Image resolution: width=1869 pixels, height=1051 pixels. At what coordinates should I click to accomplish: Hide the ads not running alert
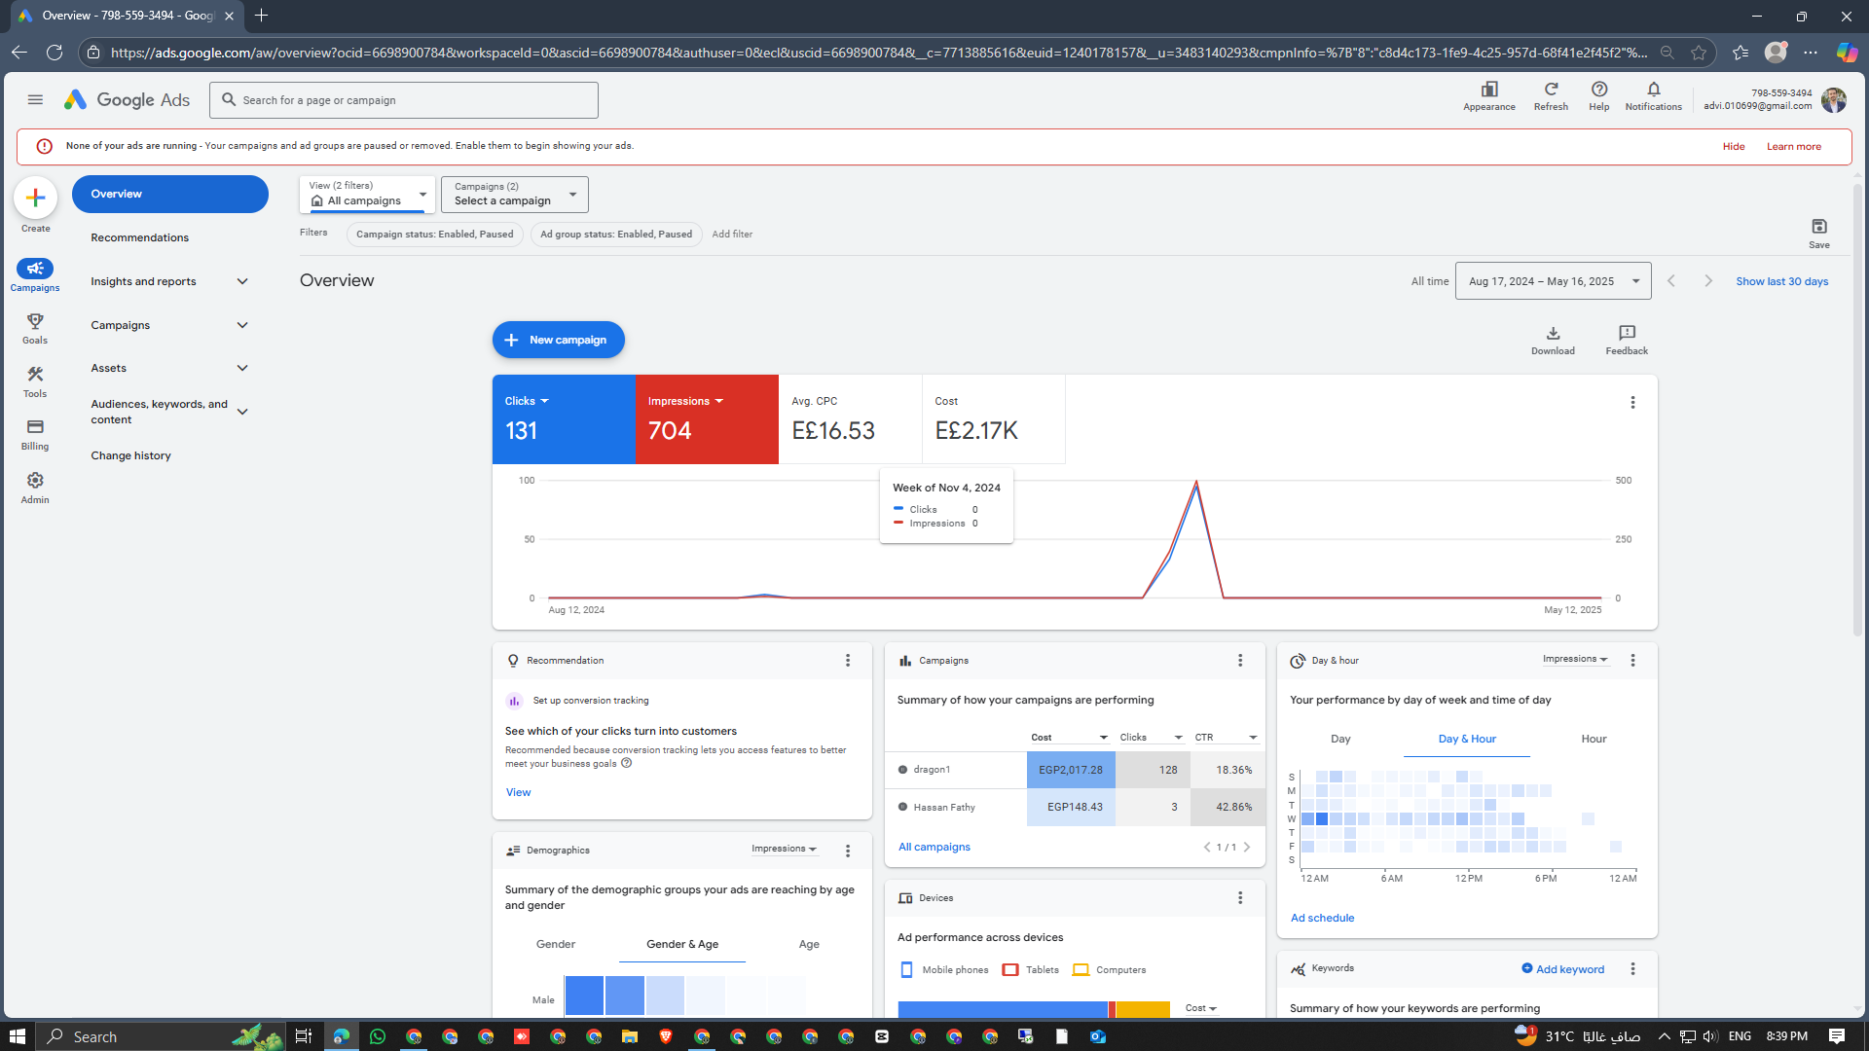click(x=1733, y=146)
